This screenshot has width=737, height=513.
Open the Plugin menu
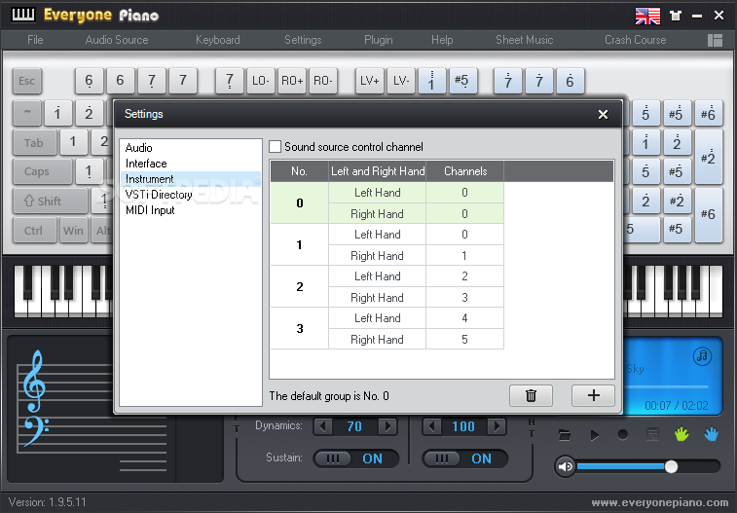pos(379,40)
